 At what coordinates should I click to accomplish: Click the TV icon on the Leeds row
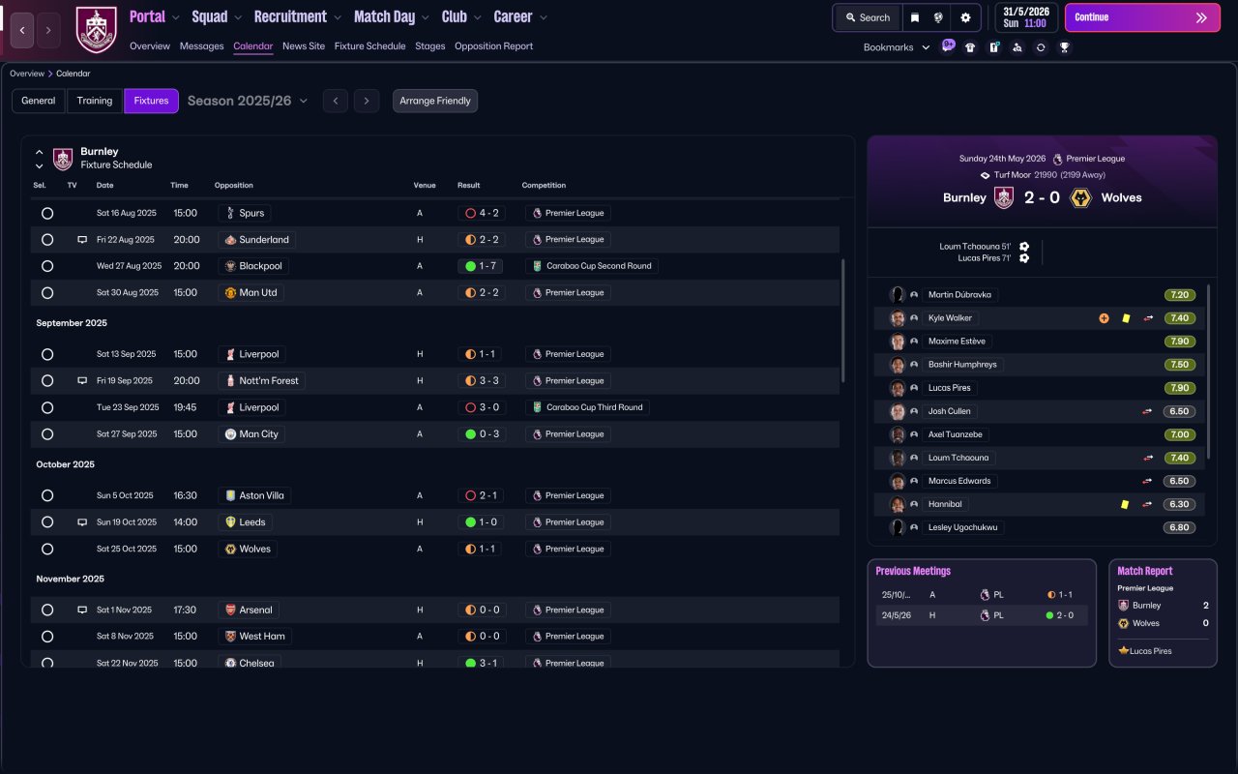(x=82, y=522)
